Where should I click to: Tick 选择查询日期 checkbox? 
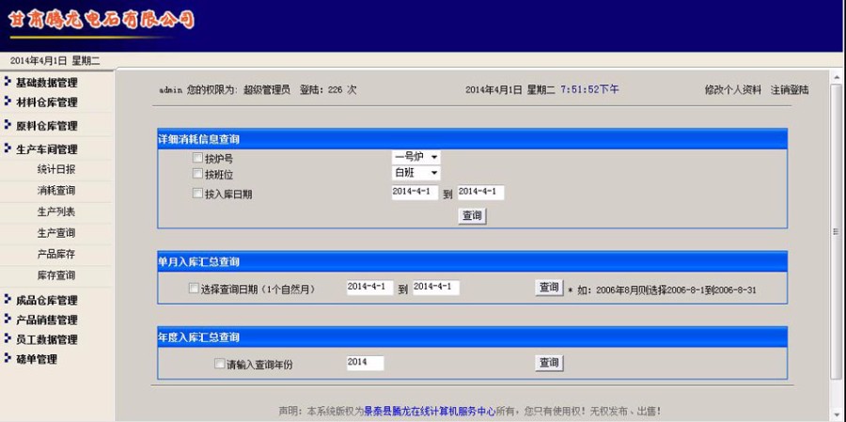[x=194, y=289]
